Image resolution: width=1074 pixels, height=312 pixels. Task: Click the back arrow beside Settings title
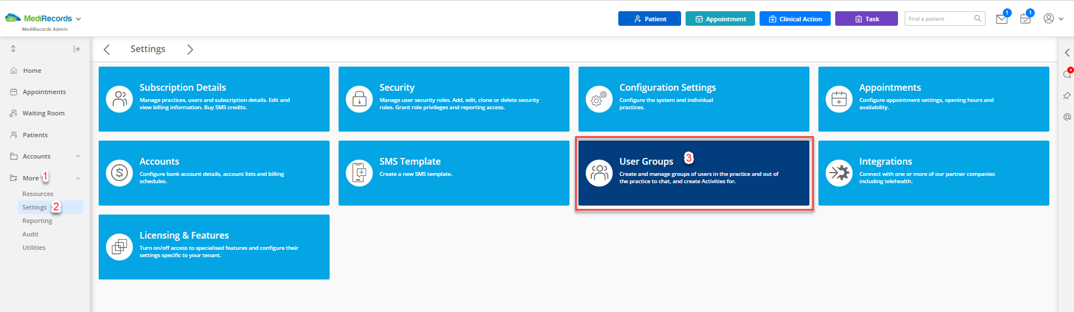click(x=107, y=49)
